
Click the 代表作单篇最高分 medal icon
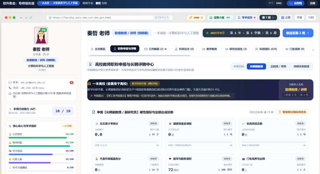click(x=97, y=159)
